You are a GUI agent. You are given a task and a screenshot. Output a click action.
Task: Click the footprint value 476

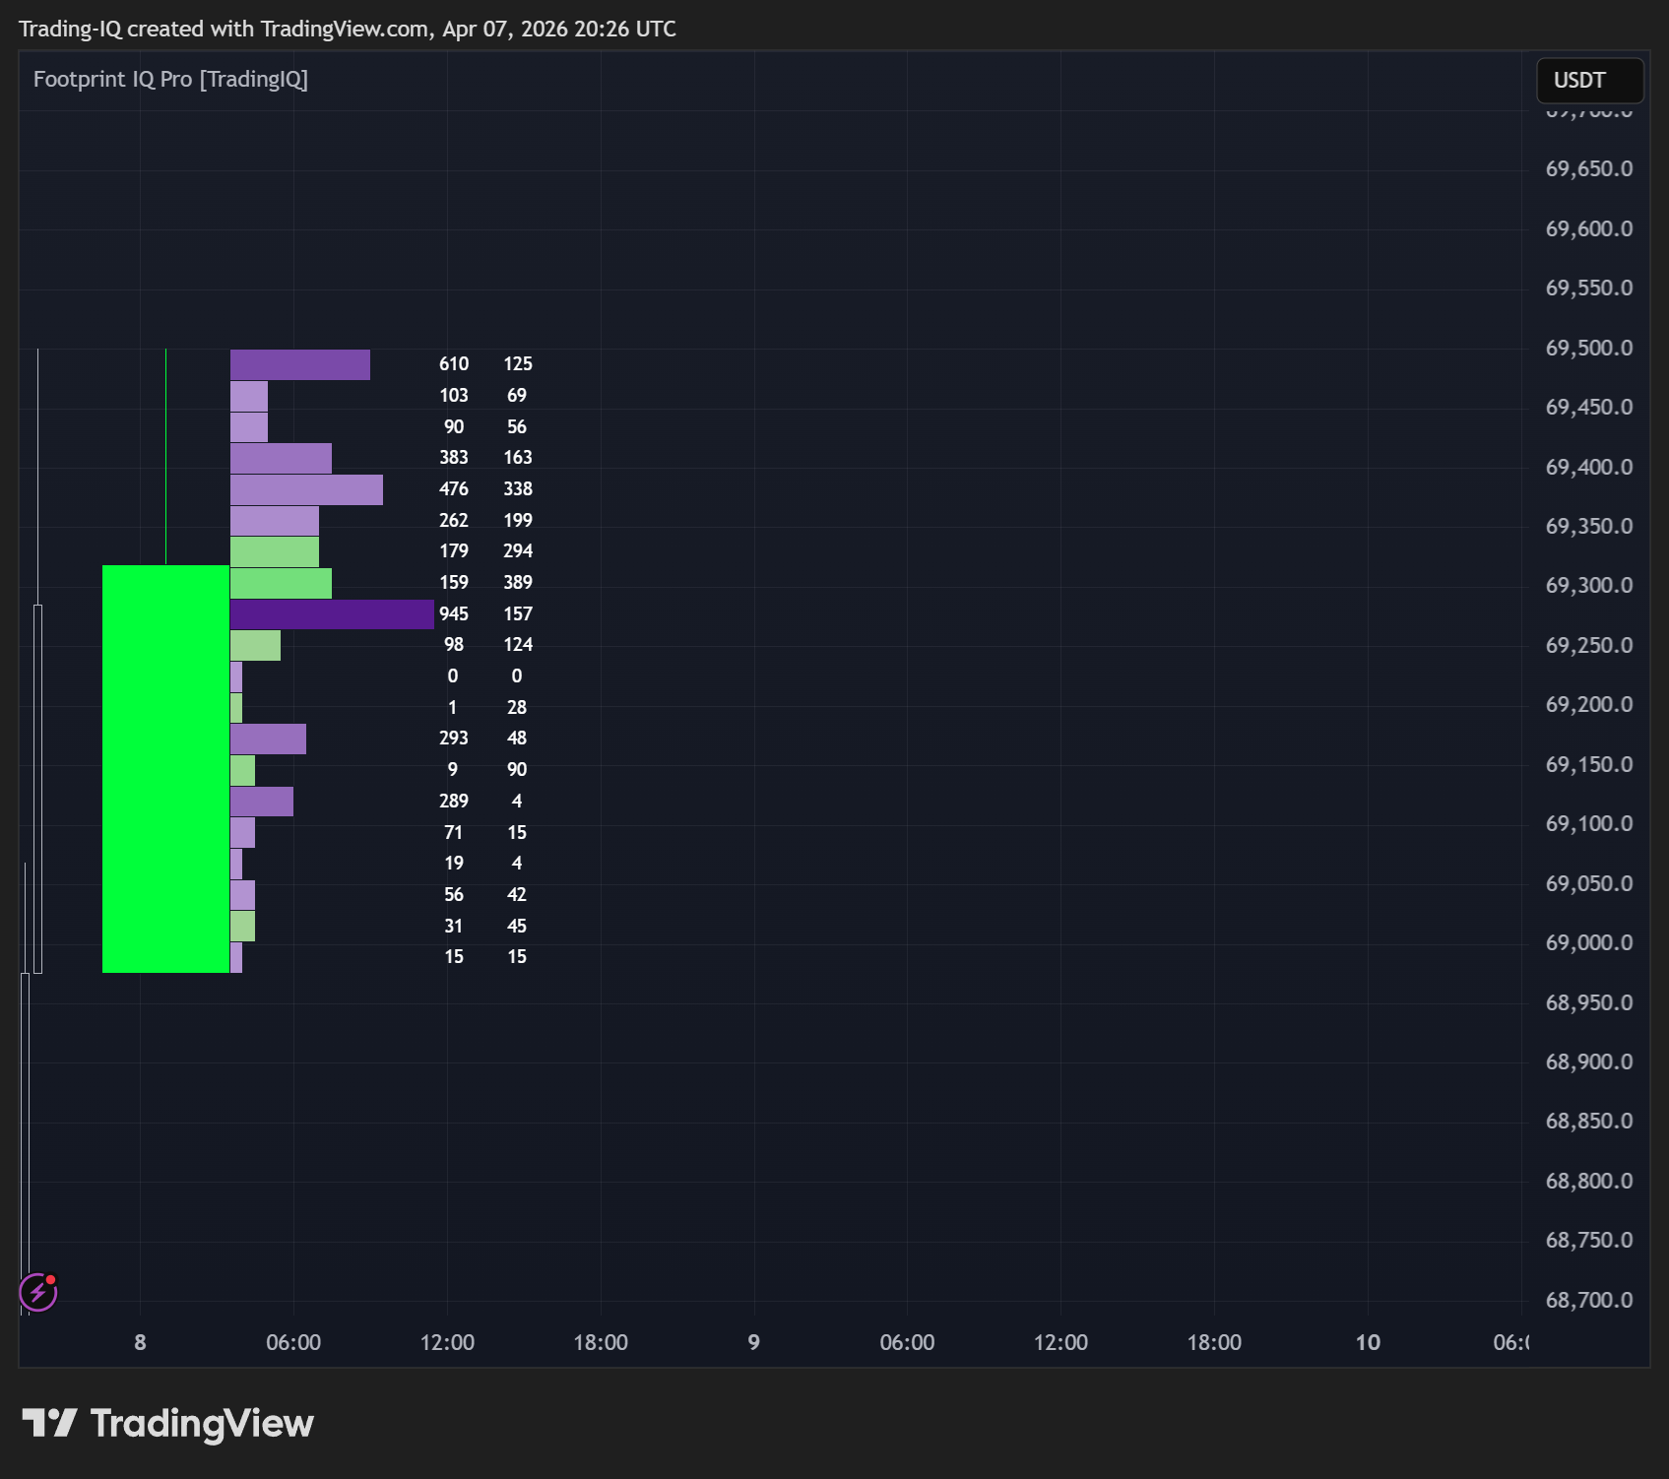coord(454,489)
